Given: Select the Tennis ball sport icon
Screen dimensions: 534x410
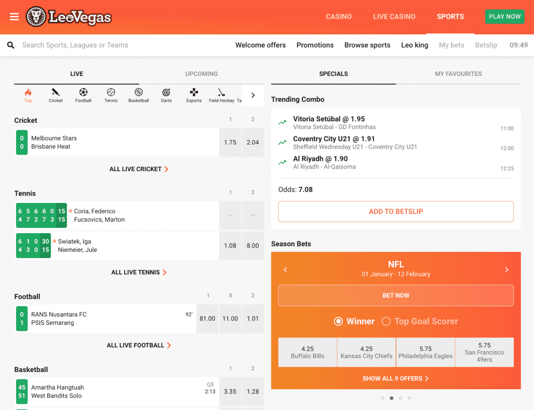Looking at the screenshot, I should click(111, 95).
